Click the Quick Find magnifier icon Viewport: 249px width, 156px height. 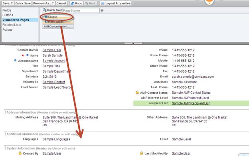tap(44, 10)
